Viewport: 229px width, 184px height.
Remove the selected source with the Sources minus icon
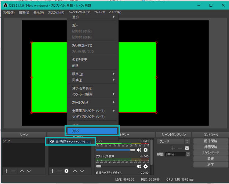[59, 171]
